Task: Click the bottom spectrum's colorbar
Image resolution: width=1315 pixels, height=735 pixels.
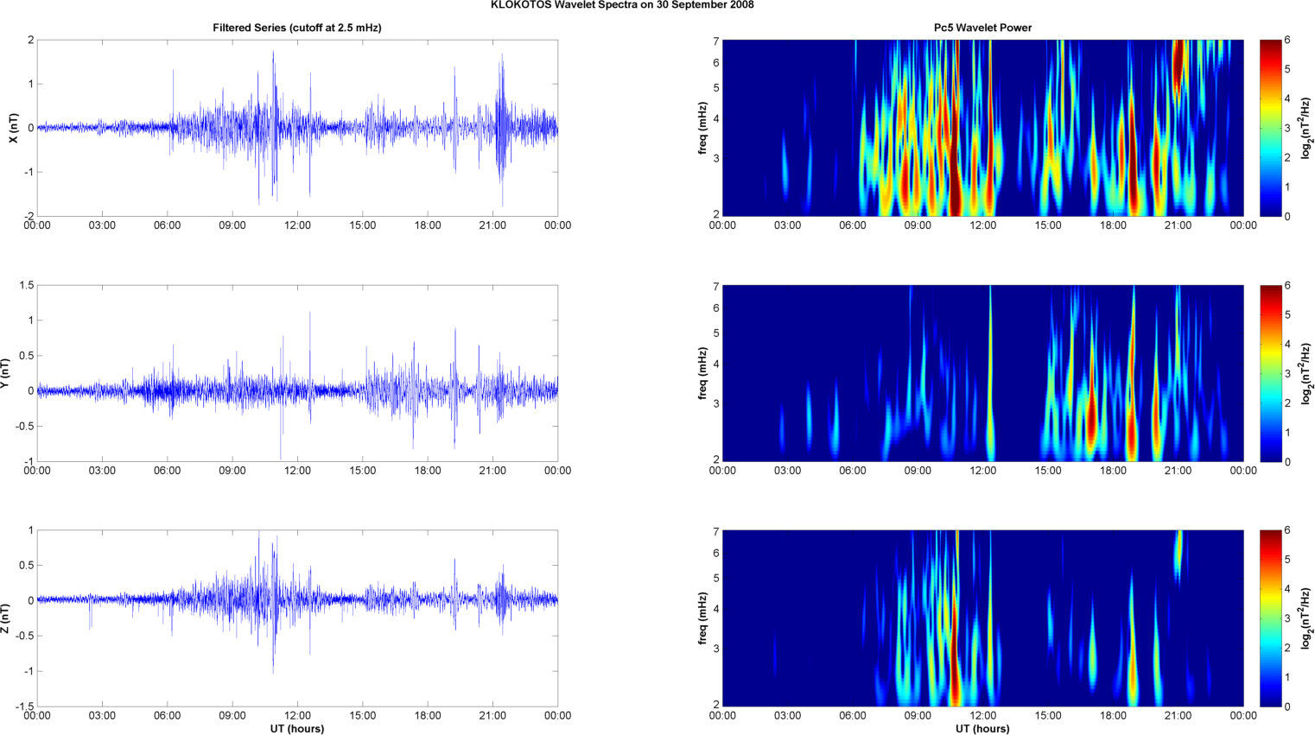Action: (1271, 618)
